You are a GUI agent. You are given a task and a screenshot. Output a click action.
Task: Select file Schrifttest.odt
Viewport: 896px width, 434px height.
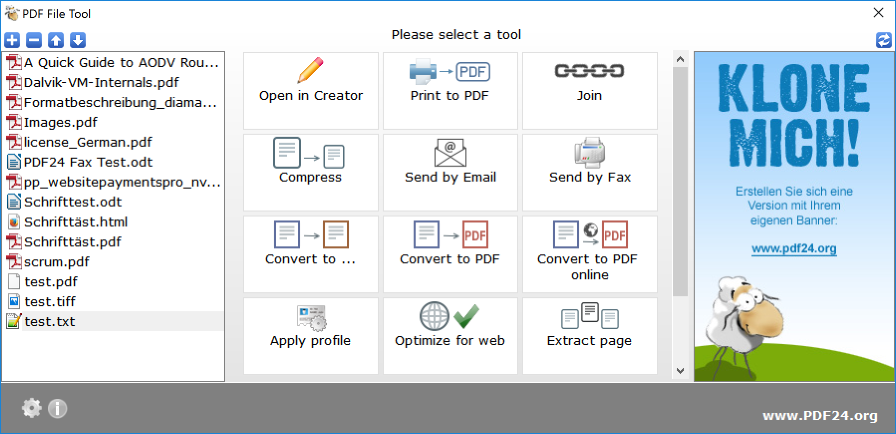(73, 202)
